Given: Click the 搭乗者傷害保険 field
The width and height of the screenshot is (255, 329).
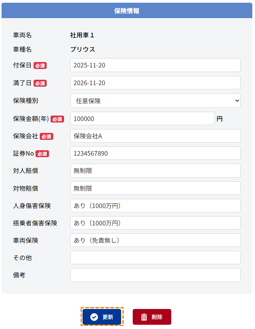Looking at the screenshot, I should [x=155, y=223].
